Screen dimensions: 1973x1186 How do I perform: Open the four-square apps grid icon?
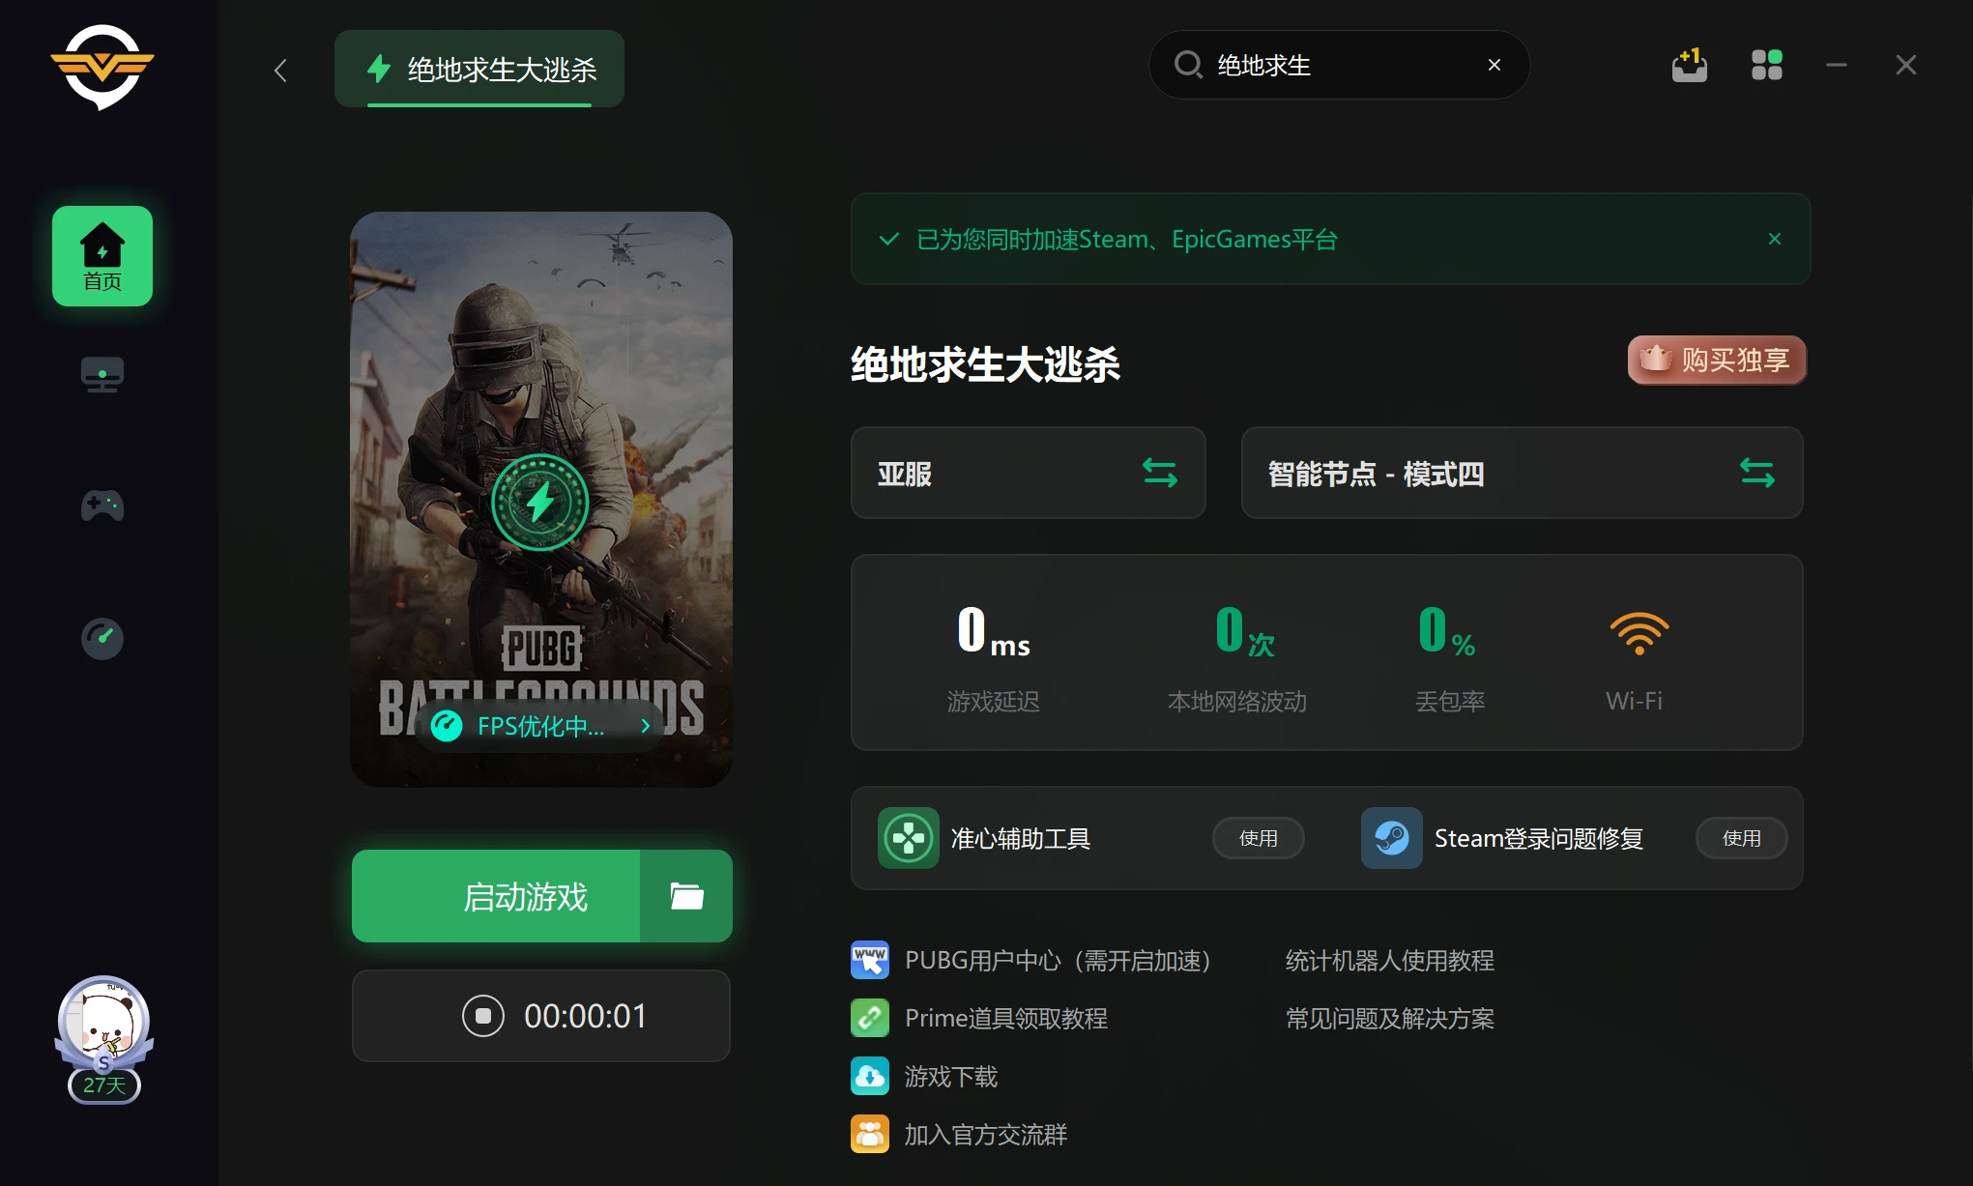click(1767, 65)
